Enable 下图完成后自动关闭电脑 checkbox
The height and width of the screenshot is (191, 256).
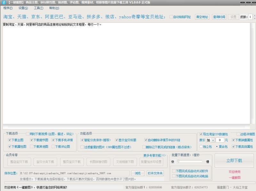174,176
